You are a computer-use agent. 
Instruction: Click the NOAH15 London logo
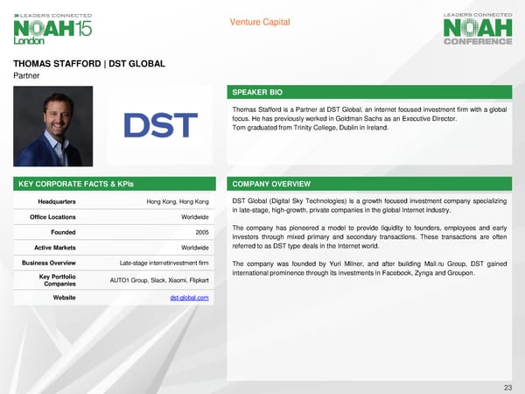[x=52, y=32]
